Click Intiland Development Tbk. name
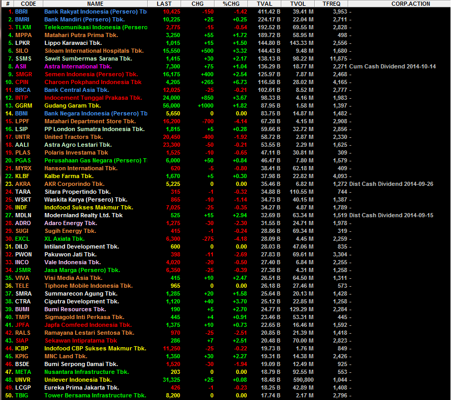Image resolution: width=451 pixels, height=400 pixels. [x=81, y=246]
